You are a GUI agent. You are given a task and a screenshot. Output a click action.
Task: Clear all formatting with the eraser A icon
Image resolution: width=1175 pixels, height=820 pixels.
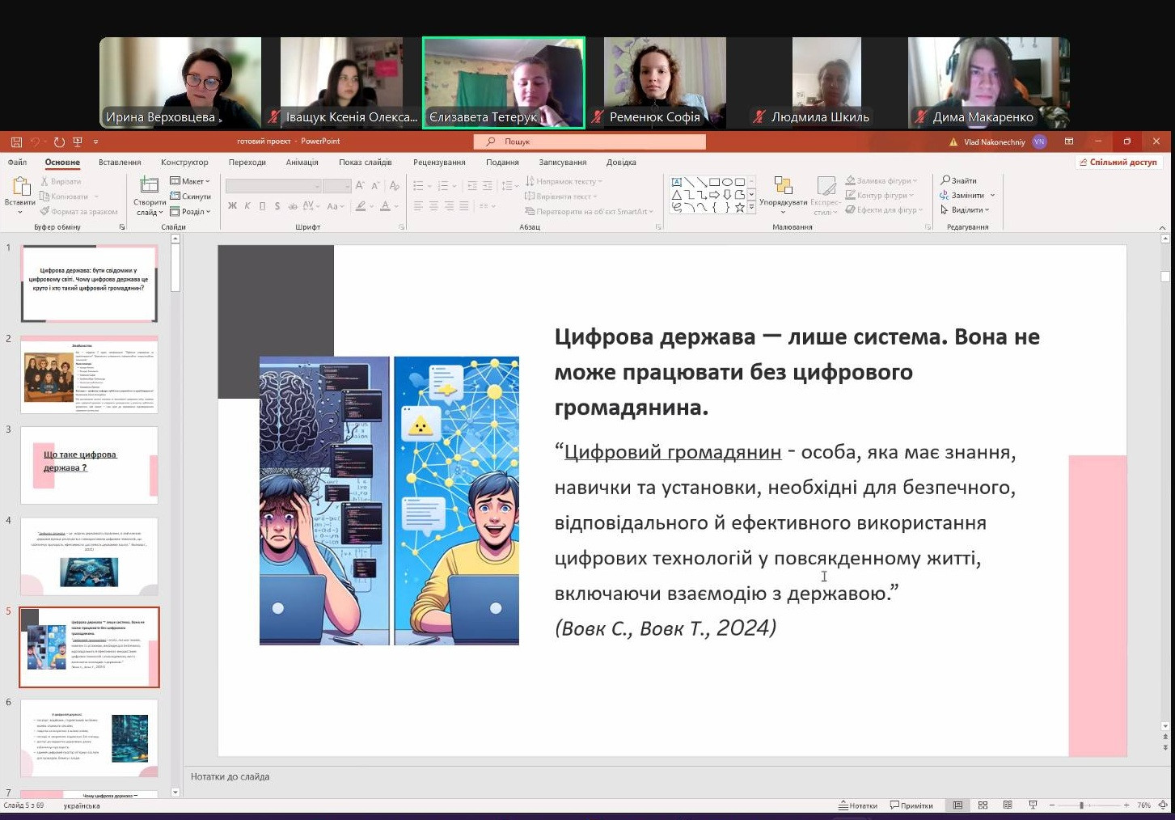click(x=395, y=186)
